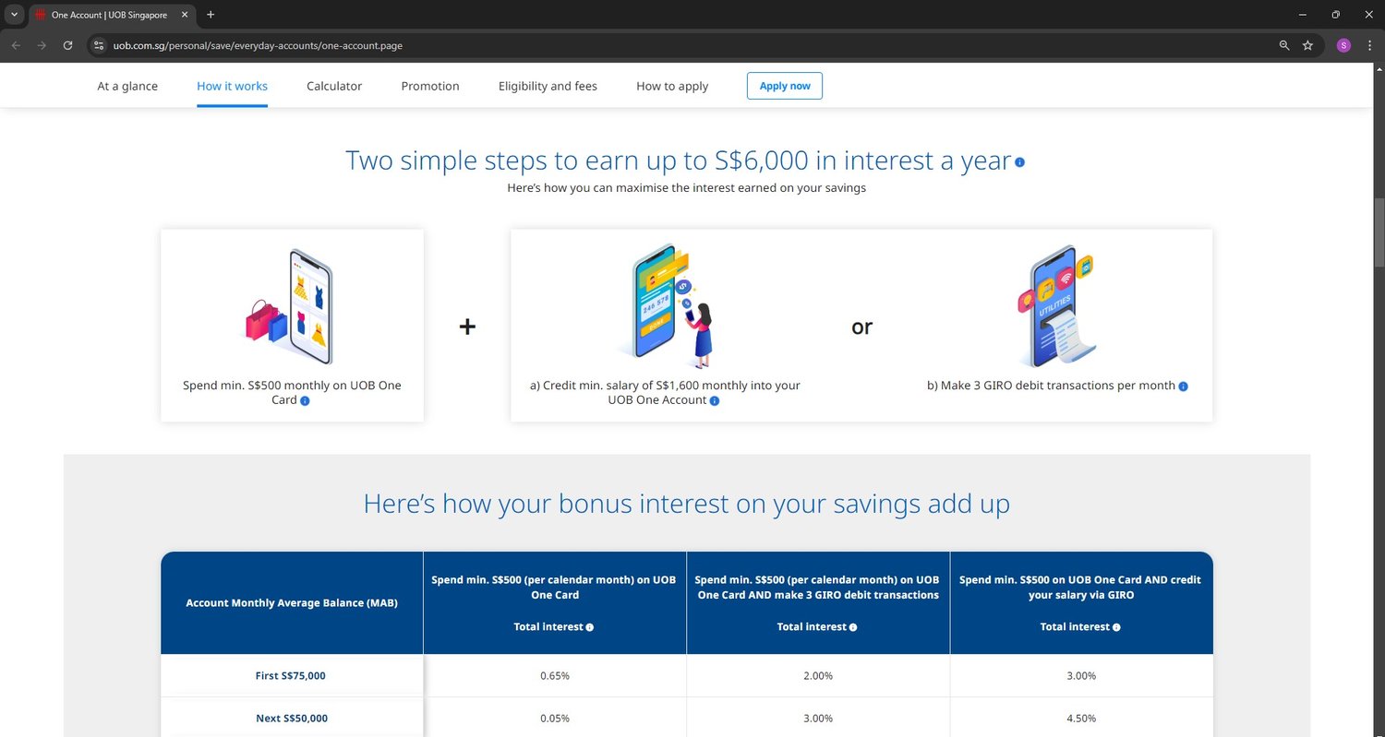Viewport: 1385px width, 737px height.
Task: Click the 'Next S$50,000' row label
Action: (292, 719)
